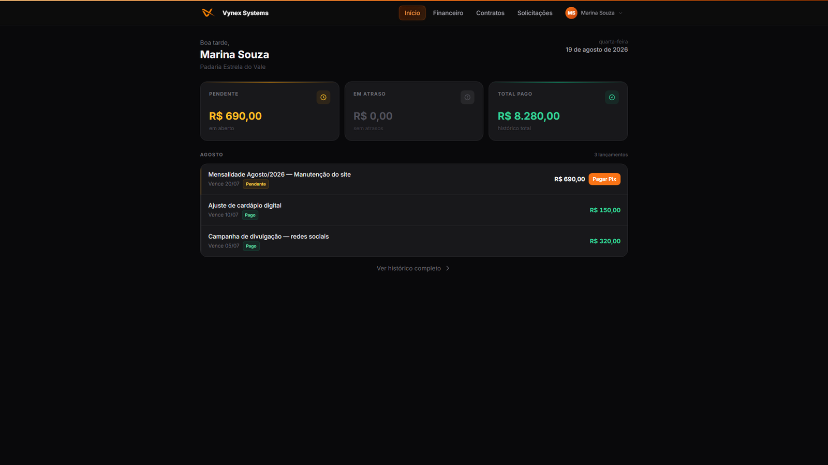Screen dimensions: 828x465
Task: Click the R$ 8.280,00 total paid amount
Action: 529,116
